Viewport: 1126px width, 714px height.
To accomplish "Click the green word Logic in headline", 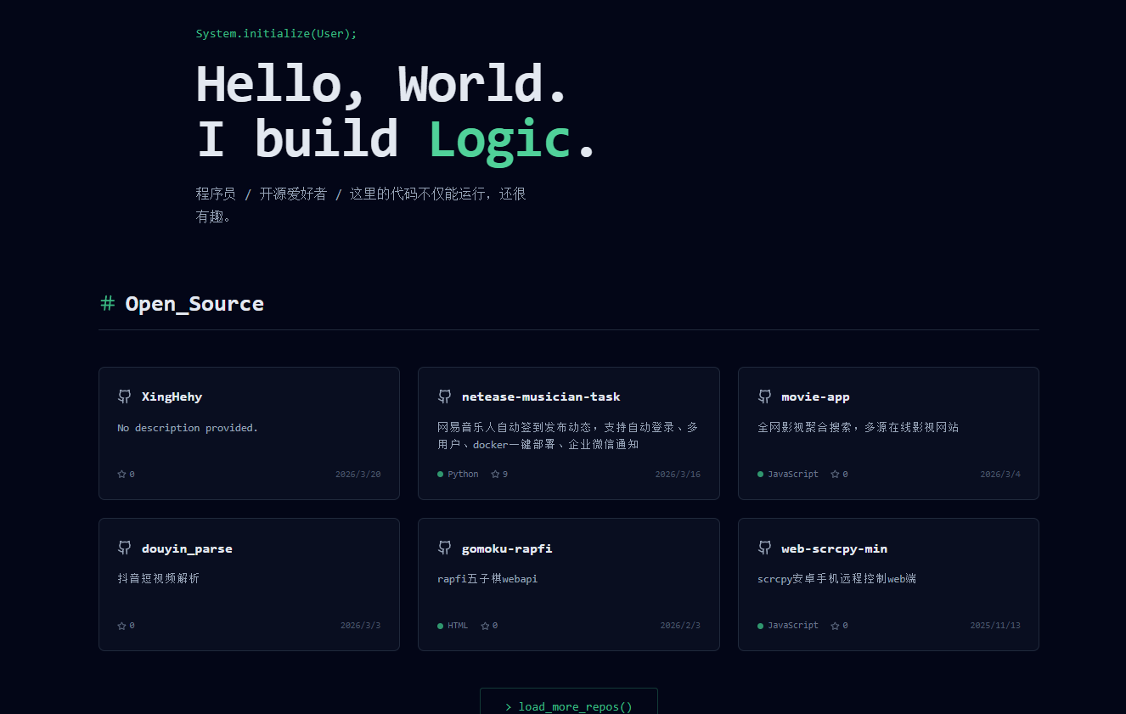I will [499, 139].
